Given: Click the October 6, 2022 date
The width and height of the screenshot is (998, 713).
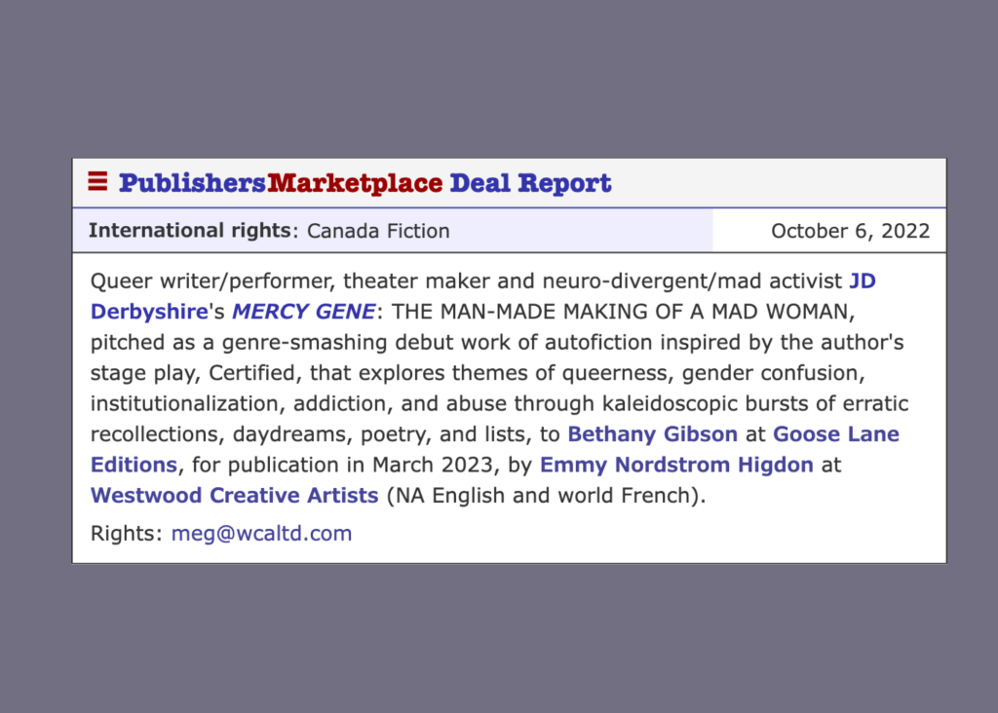Looking at the screenshot, I should (850, 231).
